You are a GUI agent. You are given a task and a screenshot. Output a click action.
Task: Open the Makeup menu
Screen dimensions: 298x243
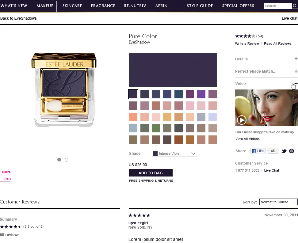pyautogui.click(x=45, y=6)
